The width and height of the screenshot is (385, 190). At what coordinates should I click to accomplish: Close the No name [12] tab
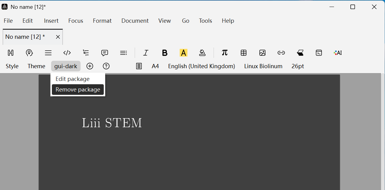58,37
